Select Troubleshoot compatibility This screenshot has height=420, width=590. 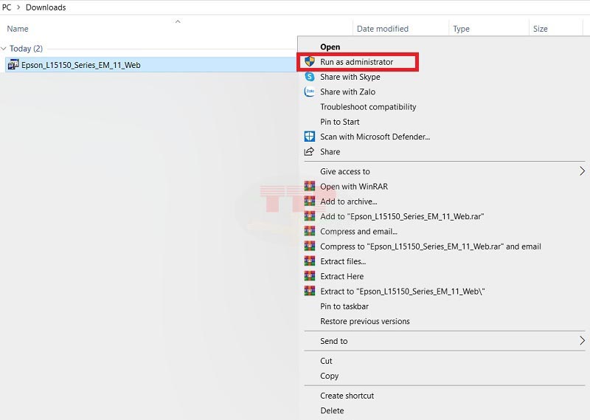click(368, 107)
